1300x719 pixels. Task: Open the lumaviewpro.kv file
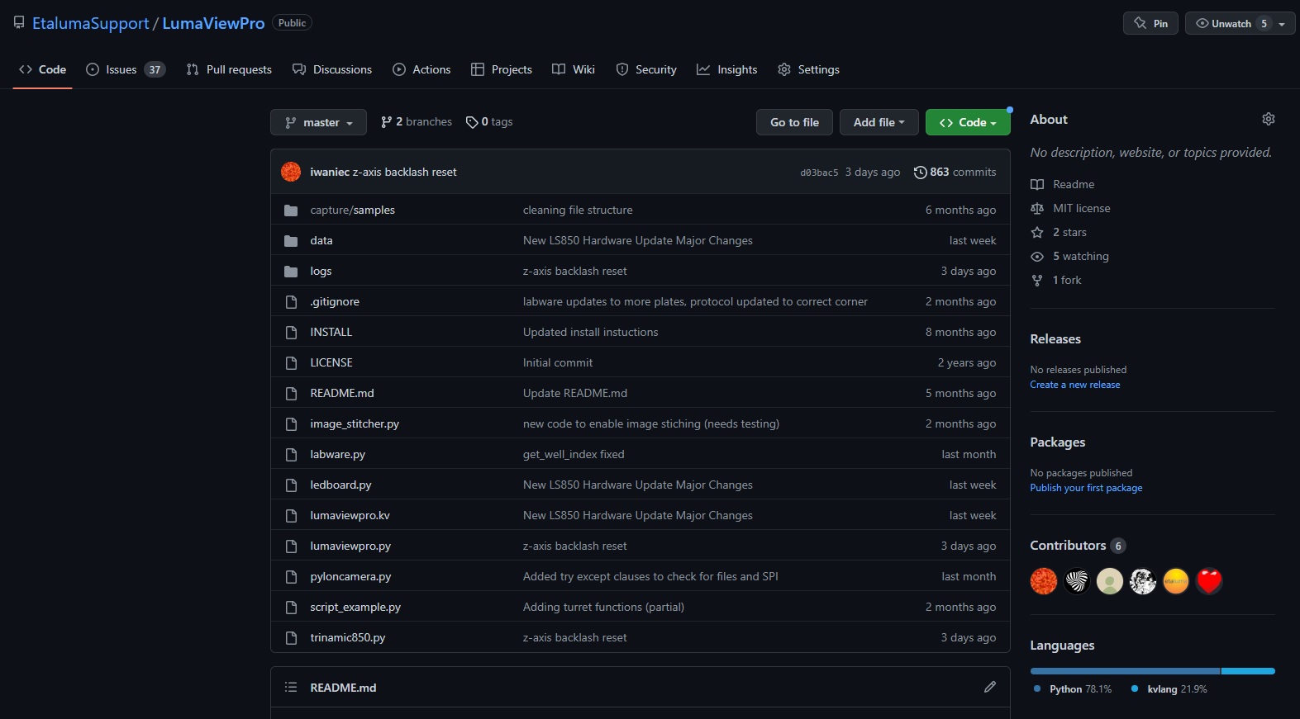click(x=350, y=516)
